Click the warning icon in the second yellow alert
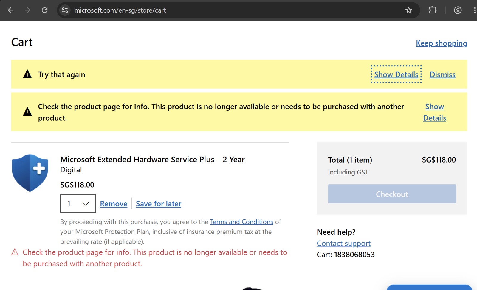 click(x=27, y=111)
